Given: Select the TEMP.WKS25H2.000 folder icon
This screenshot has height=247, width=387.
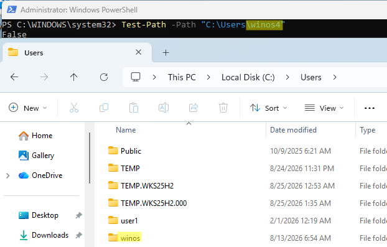Looking at the screenshot, I should tap(113, 203).
